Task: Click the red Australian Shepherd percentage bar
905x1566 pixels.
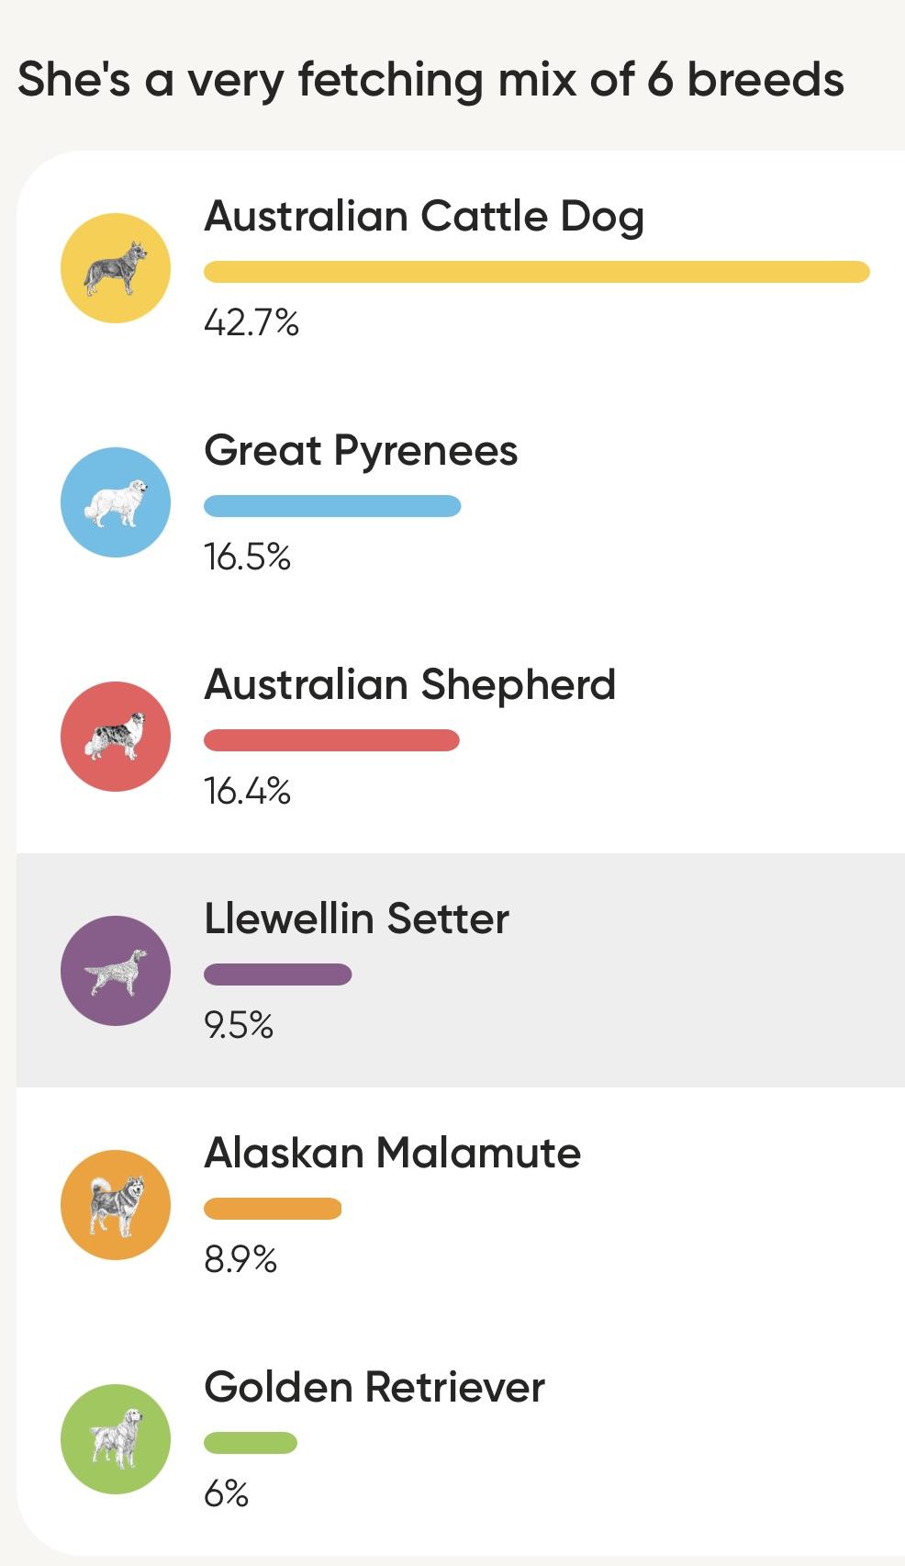Action: click(x=331, y=740)
